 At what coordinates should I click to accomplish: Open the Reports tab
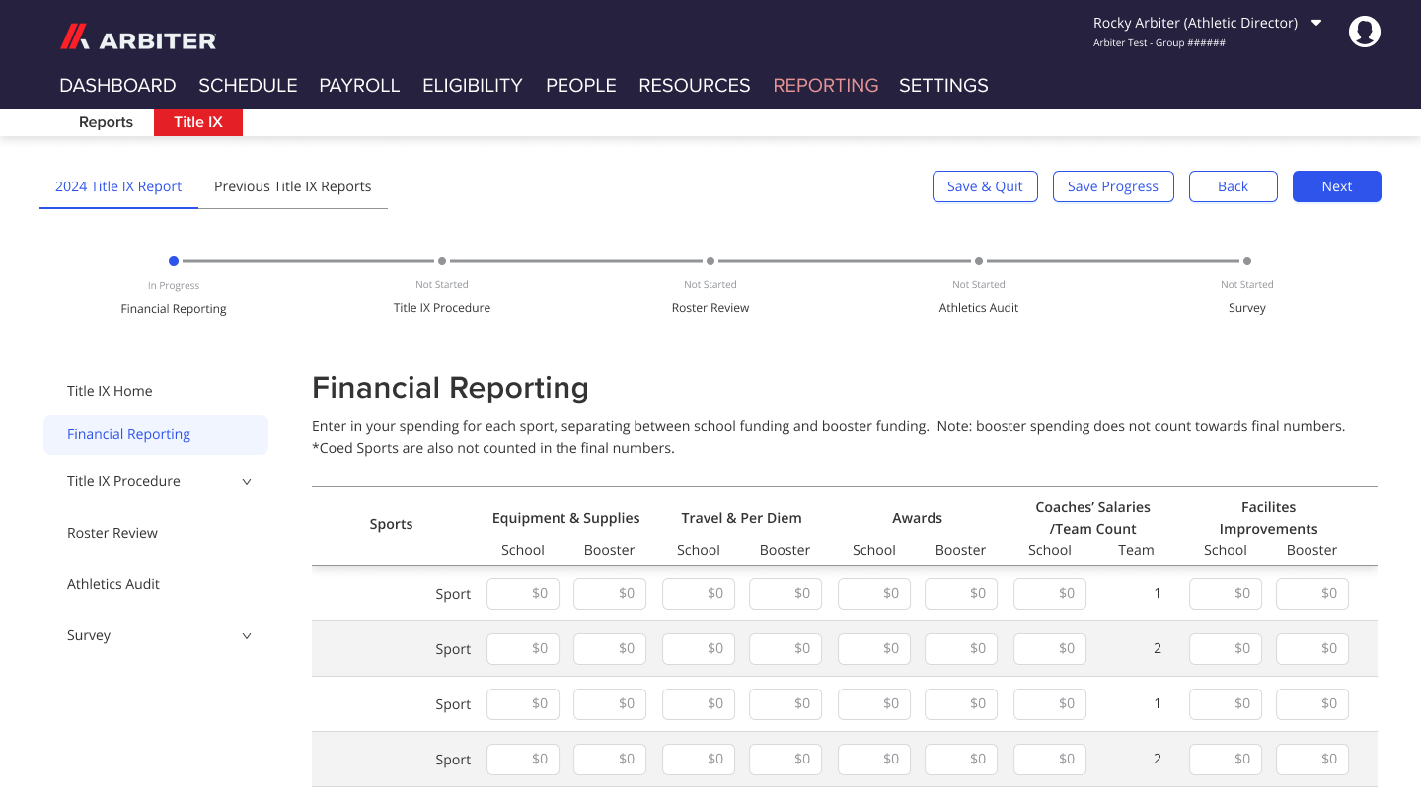point(106,121)
